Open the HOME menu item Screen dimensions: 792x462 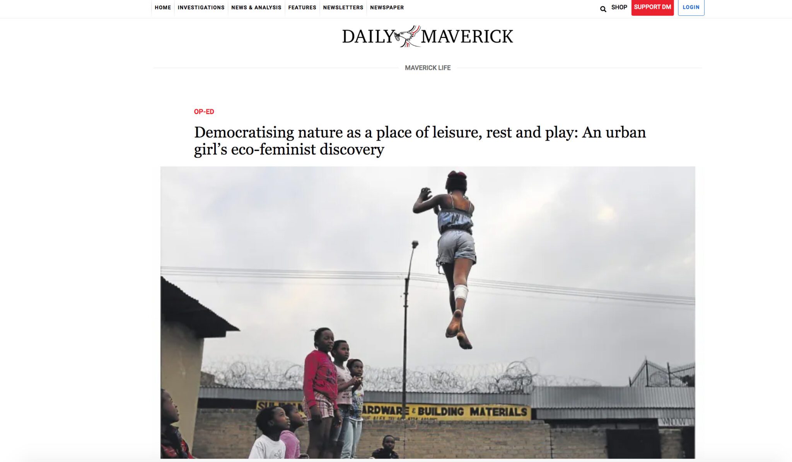click(x=163, y=7)
